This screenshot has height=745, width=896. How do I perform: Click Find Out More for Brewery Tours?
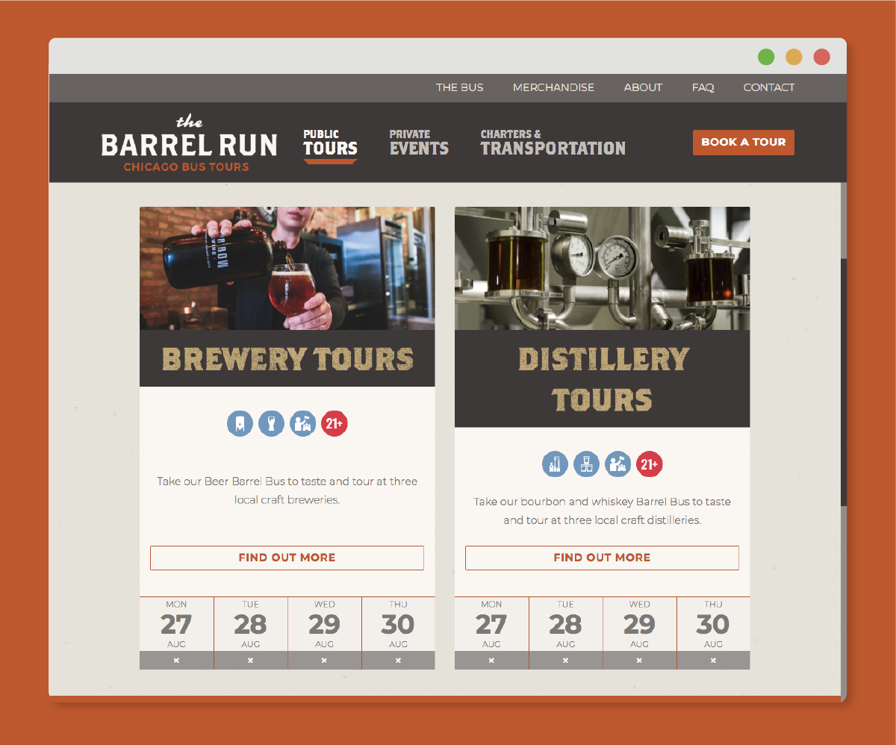287,558
